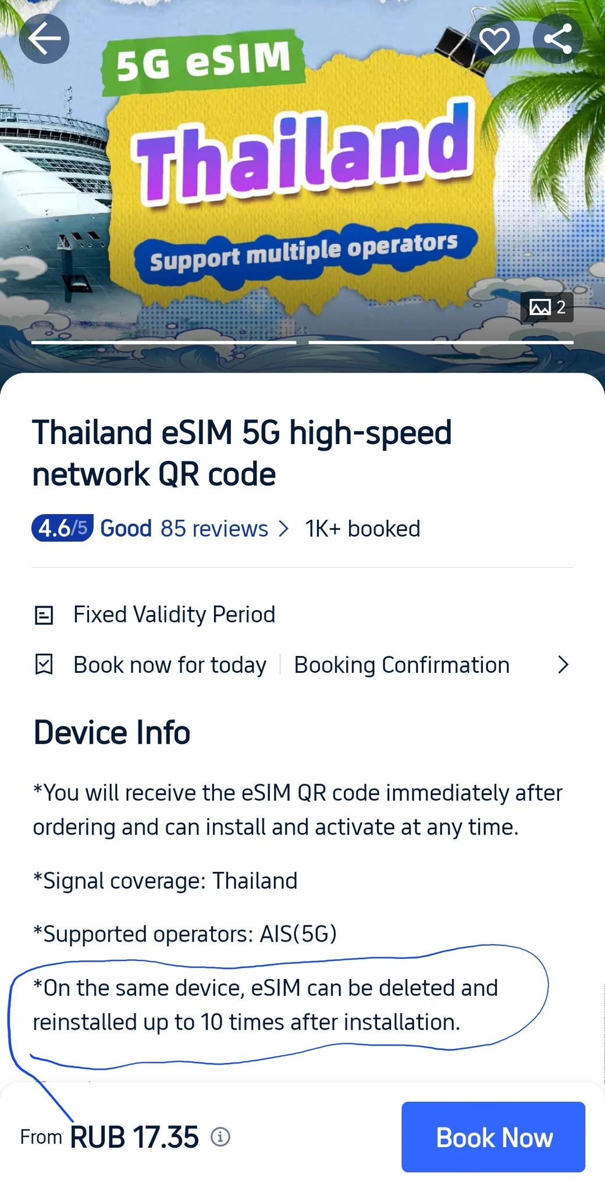Viewport: 605px width, 1192px height.
Task: Jump to second image progress segment
Action: (440, 342)
